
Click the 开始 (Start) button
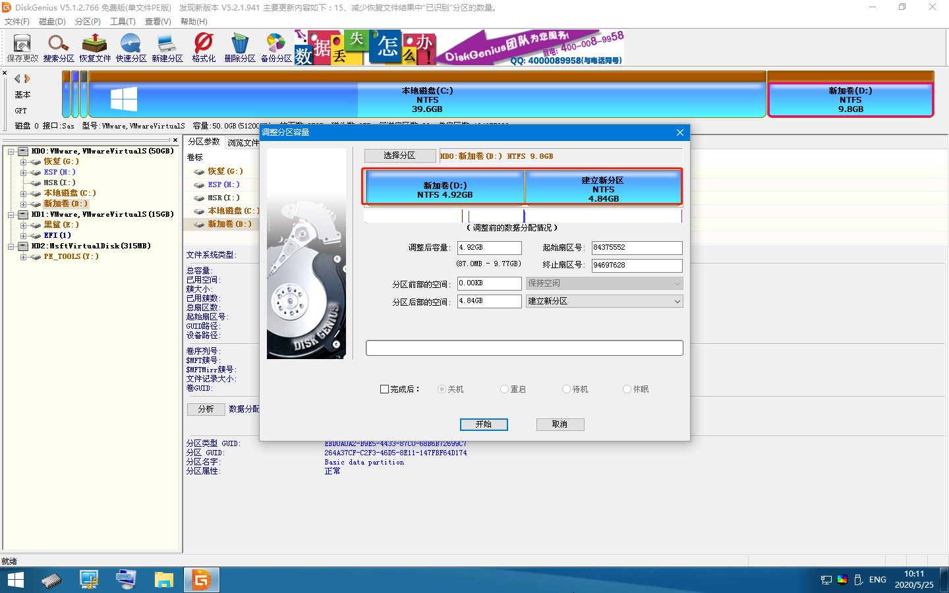click(484, 424)
